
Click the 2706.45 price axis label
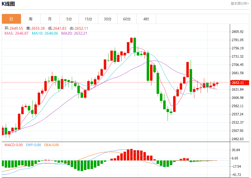tap(238, 65)
